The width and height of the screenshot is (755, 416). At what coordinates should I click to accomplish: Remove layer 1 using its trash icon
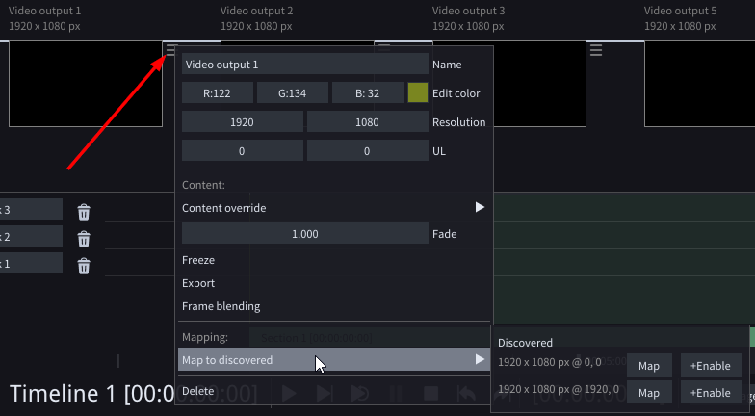pos(84,266)
